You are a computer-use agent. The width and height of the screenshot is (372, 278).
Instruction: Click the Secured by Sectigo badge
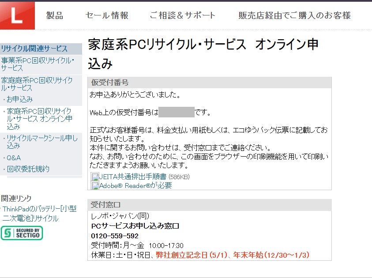(22, 233)
